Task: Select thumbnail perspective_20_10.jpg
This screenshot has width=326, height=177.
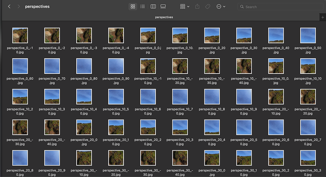Action: (x=116, y=127)
